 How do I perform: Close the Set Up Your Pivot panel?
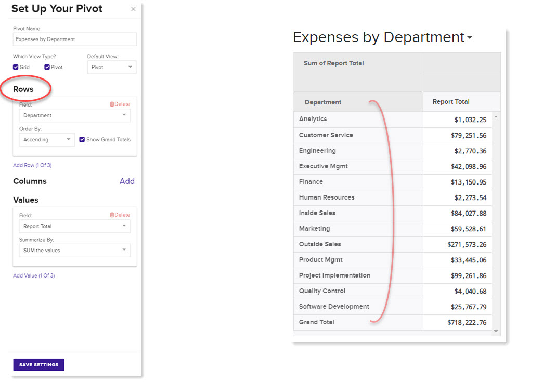tap(133, 9)
